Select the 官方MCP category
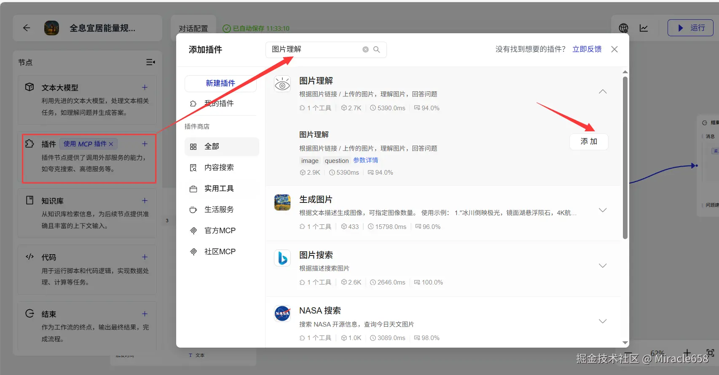 coord(222,231)
